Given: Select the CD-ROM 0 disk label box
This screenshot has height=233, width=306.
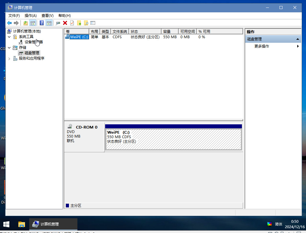Looking at the screenshot, I should (84, 137).
